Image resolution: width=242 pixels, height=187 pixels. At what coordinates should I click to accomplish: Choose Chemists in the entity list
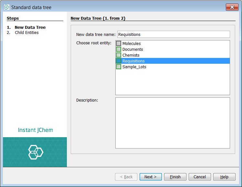point(131,55)
